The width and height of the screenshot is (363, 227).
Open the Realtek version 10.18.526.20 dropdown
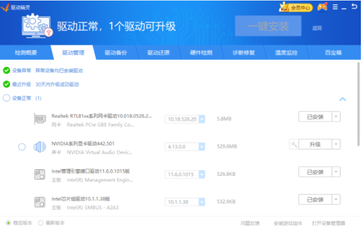[201, 119]
